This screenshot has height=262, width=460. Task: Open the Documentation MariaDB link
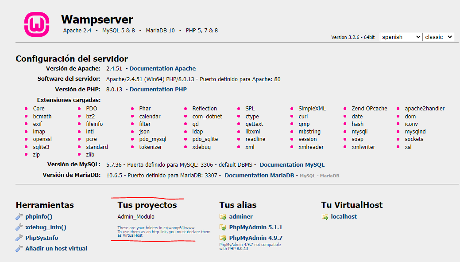[x=259, y=176]
